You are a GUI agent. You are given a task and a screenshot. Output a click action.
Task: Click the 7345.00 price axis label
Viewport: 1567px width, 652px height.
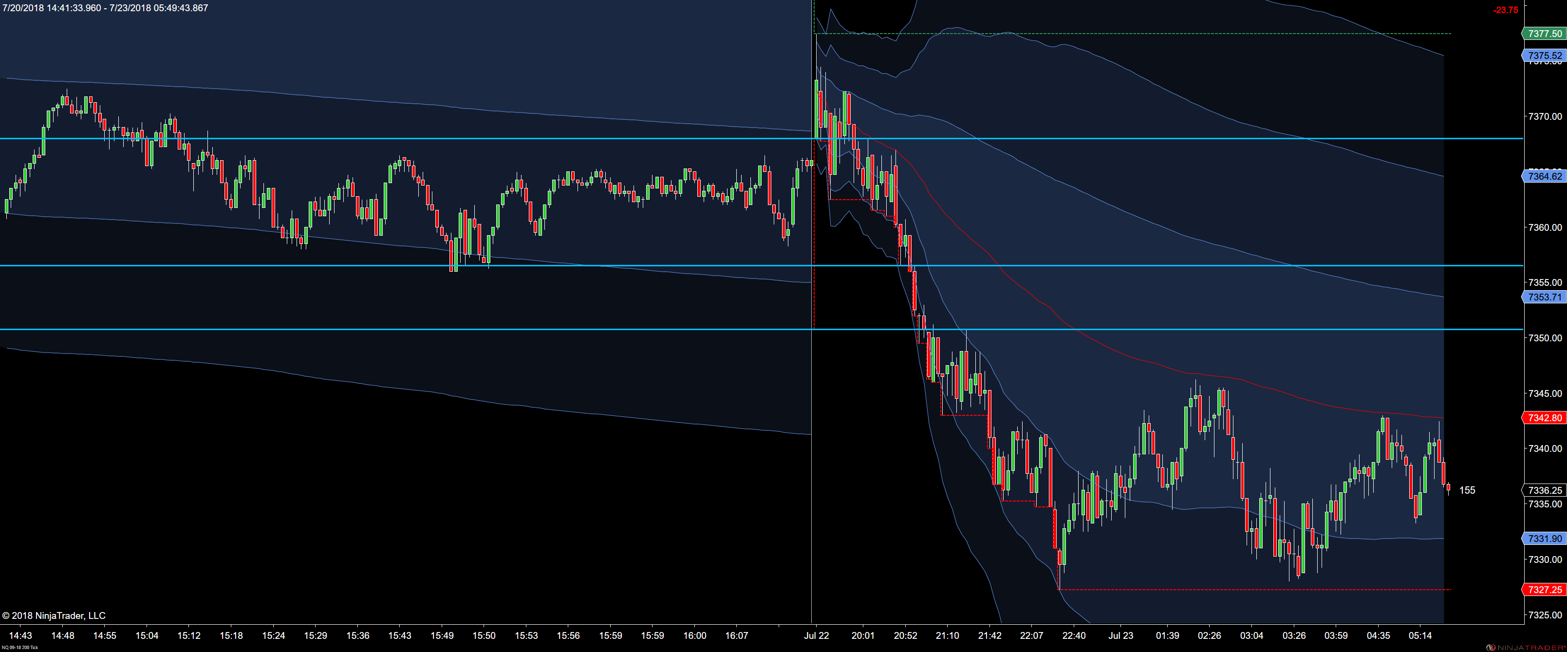click(x=1545, y=393)
